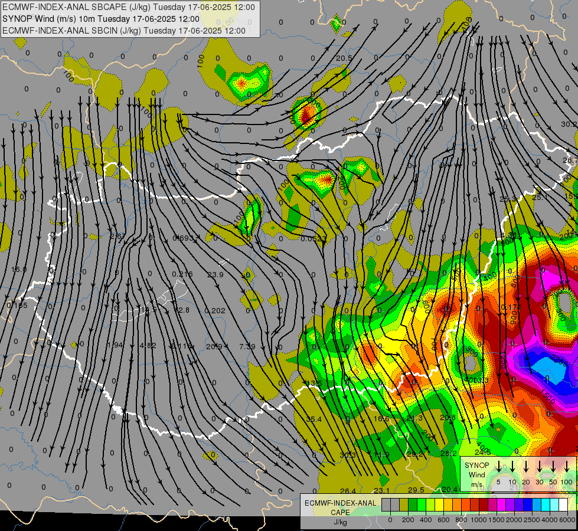578x531 pixels.
Task: Click the map value 29.2
Action: (414, 454)
